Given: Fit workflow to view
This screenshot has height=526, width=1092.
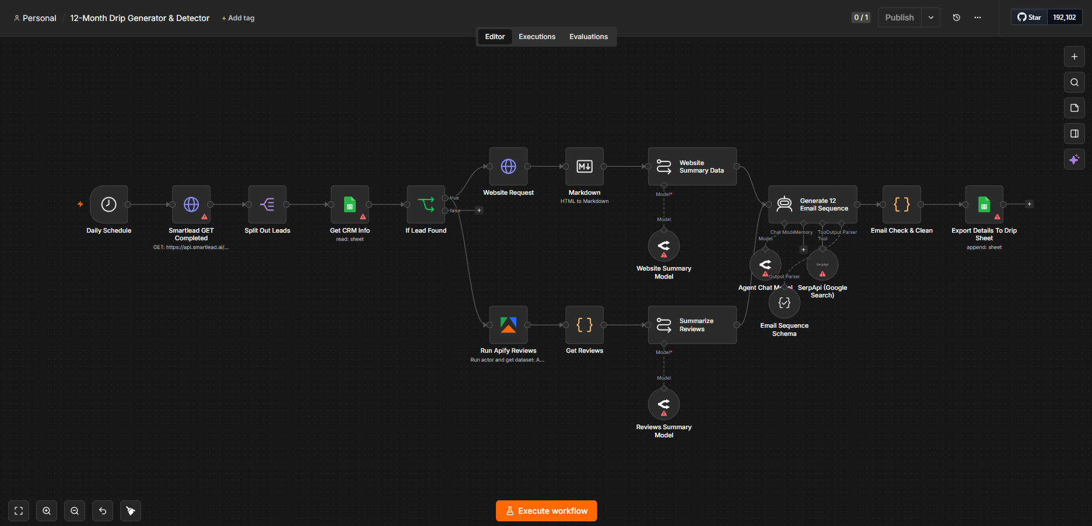Looking at the screenshot, I should tap(19, 511).
